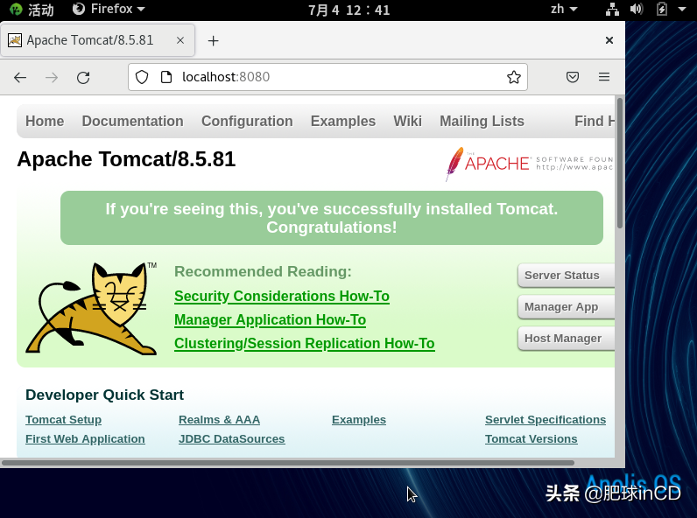
Task: Open the Pocket save icon
Action: point(573,77)
